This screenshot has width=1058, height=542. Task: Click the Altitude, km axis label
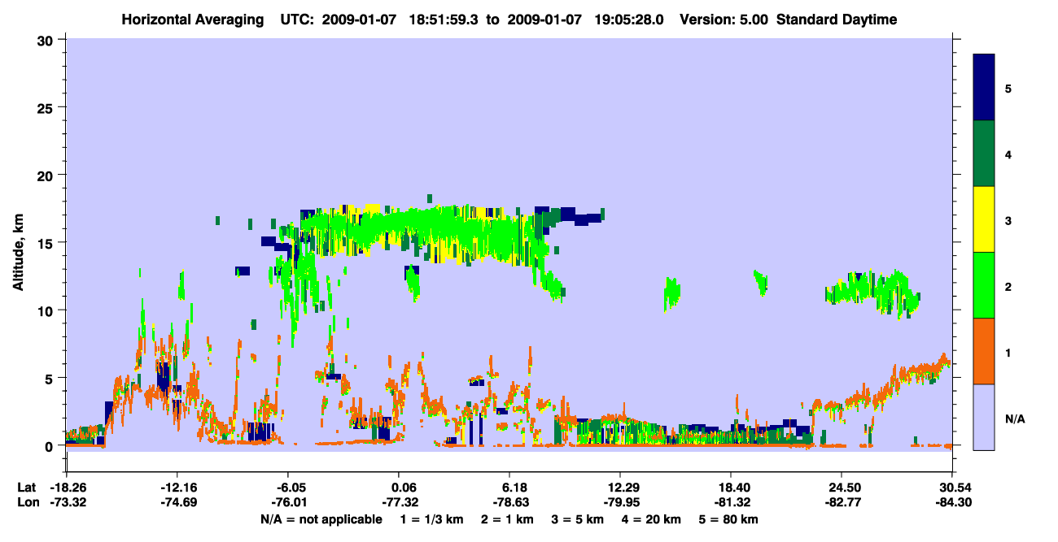[18, 243]
